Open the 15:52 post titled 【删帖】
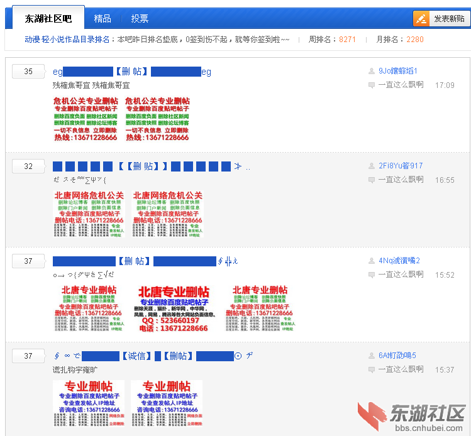471x436 pixels. (145, 261)
